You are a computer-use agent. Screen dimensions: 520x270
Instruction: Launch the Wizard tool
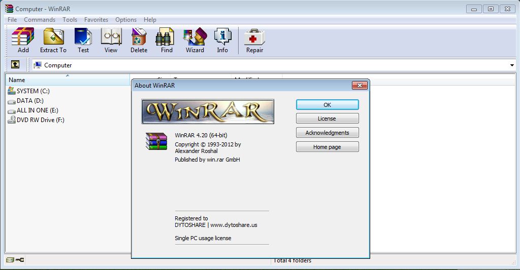tap(195, 41)
